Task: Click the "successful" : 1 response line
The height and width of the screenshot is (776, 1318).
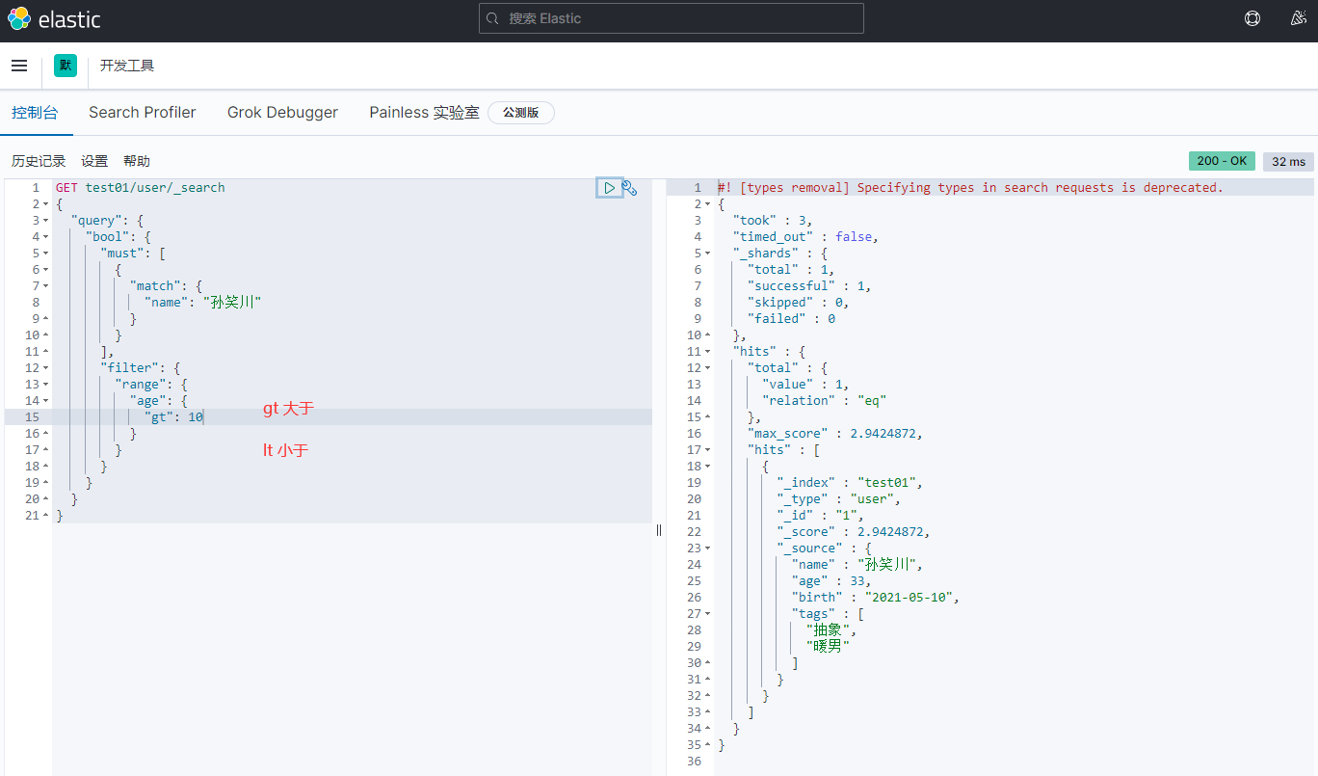Action: point(810,286)
